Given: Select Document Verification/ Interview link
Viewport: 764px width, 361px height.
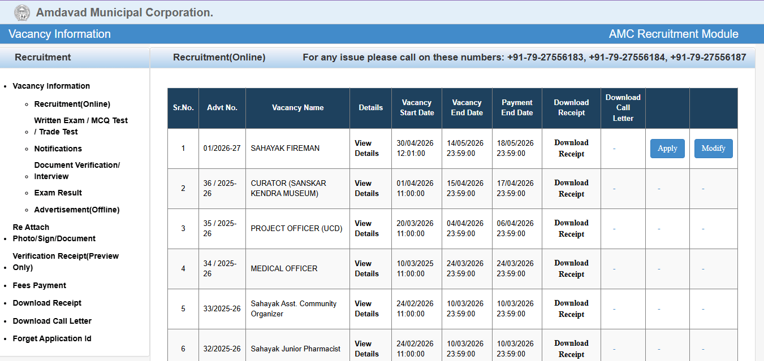Looking at the screenshot, I should (x=77, y=171).
